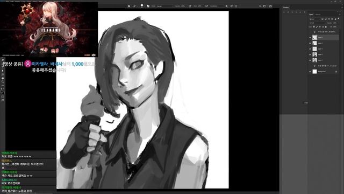
Task: Open the Edit menu
Action: pyautogui.click(x=12, y=1)
